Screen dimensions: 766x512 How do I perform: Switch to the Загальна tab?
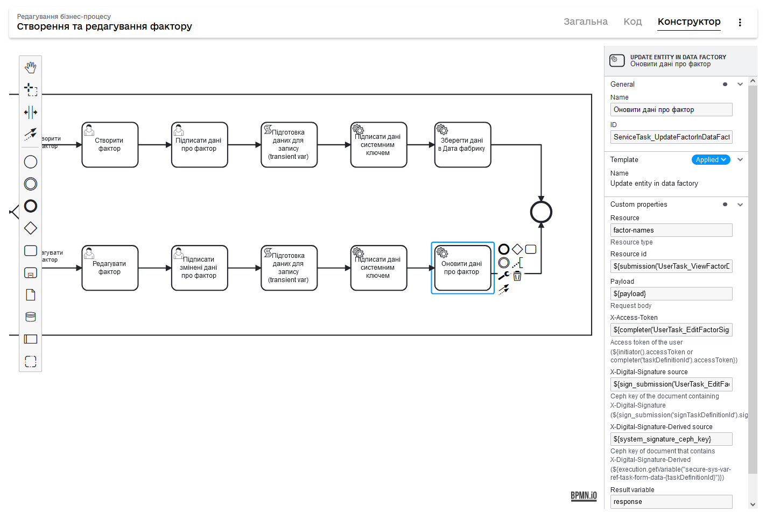[x=586, y=22]
